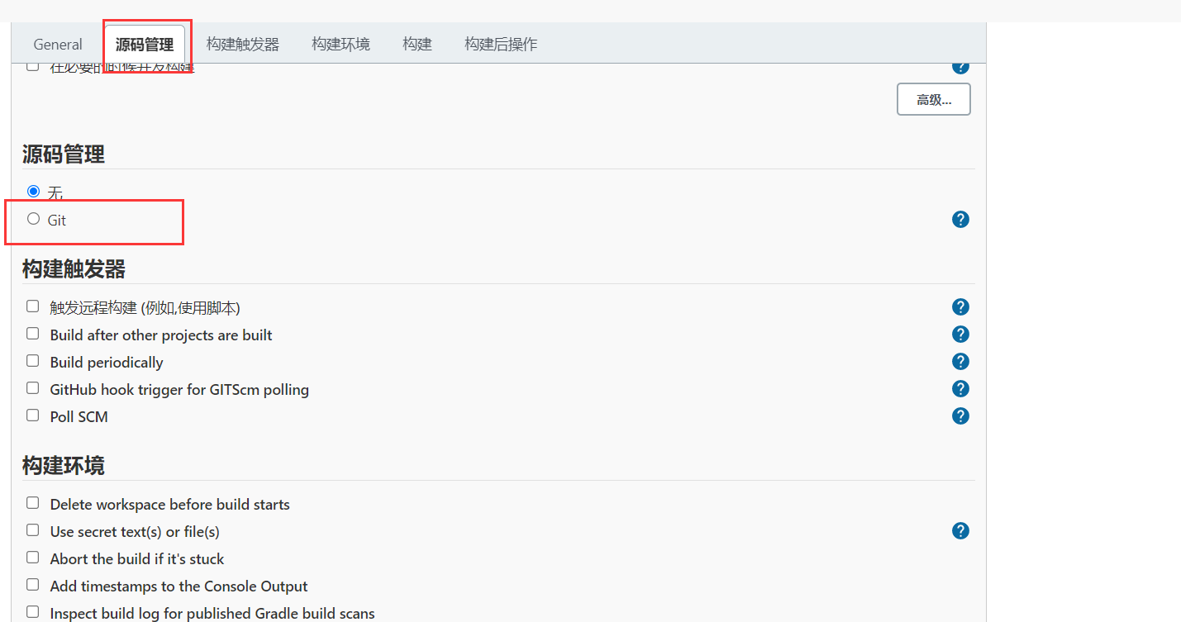
Task: Switch to the General tab
Action: point(58,45)
